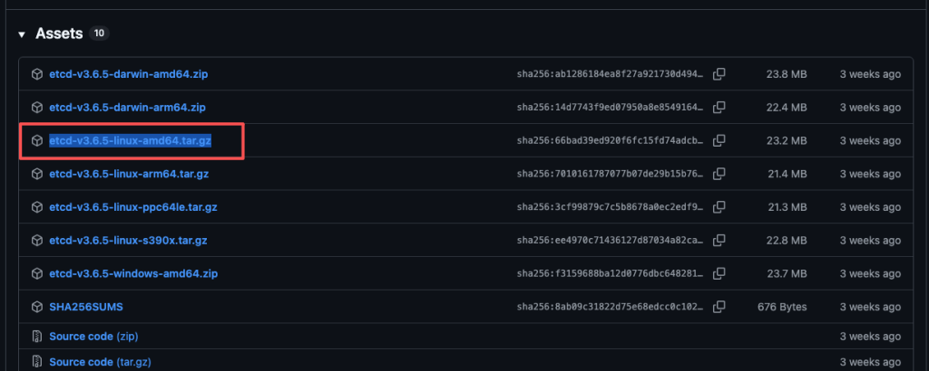Click the package icon beside windows-amd64 zip
This screenshot has height=371, width=929.
(37, 273)
